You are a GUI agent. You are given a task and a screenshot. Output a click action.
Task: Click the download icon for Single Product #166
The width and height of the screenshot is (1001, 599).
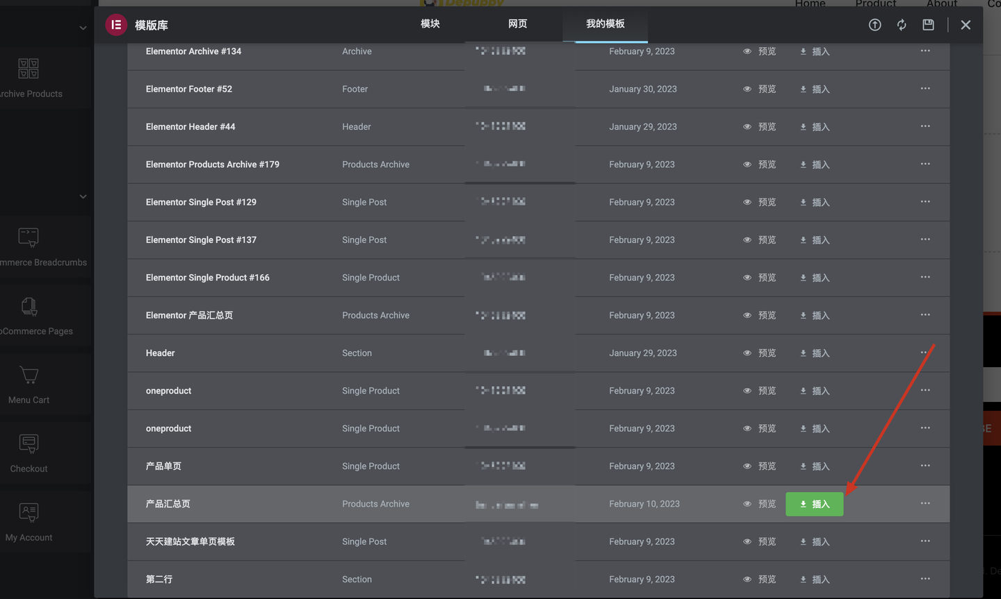click(x=803, y=278)
